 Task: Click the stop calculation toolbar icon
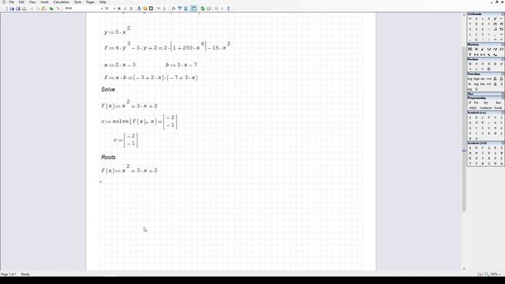[x=208, y=9]
